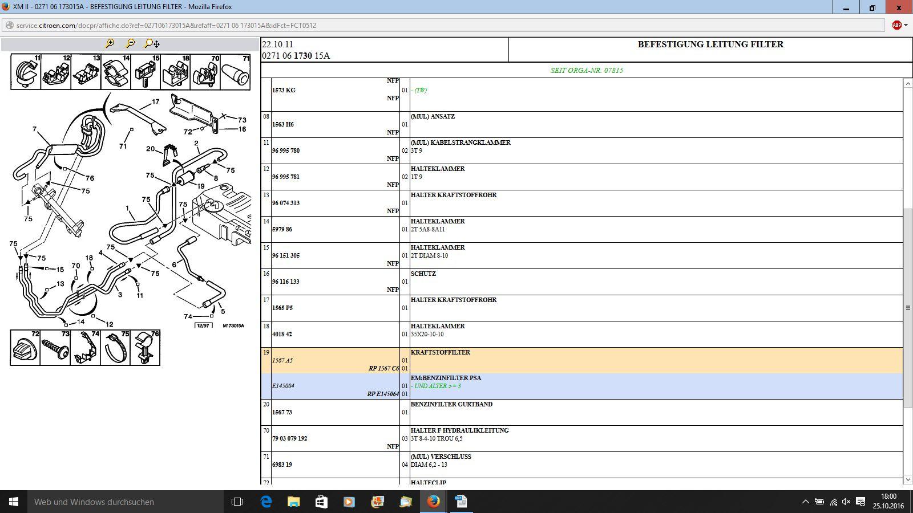Image resolution: width=913 pixels, height=513 pixels.
Task: Open Windows Store from taskbar
Action: 321,502
